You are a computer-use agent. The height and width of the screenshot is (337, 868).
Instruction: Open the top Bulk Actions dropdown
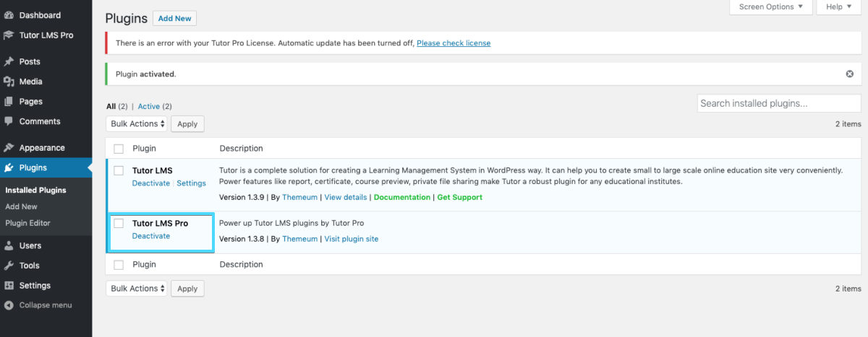[137, 124]
